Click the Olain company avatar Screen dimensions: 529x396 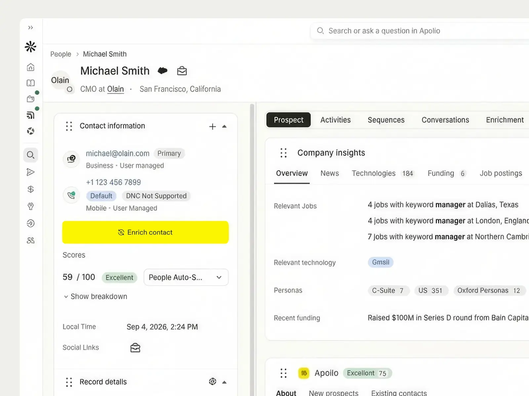pyautogui.click(x=60, y=80)
